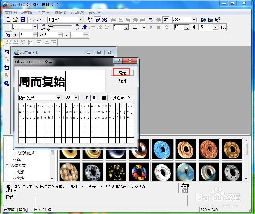This screenshot has height=214, width=255.
Task: Open a file via the folder icon
Action: click(16, 20)
